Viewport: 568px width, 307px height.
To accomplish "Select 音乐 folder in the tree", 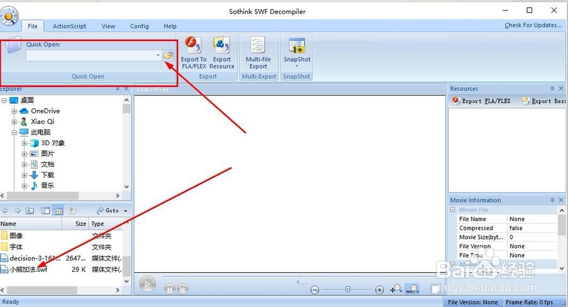I will [x=48, y=186].
